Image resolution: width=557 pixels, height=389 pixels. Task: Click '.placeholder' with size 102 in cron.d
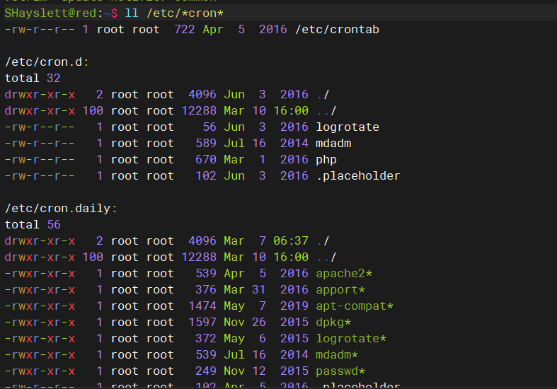(358, 176)
